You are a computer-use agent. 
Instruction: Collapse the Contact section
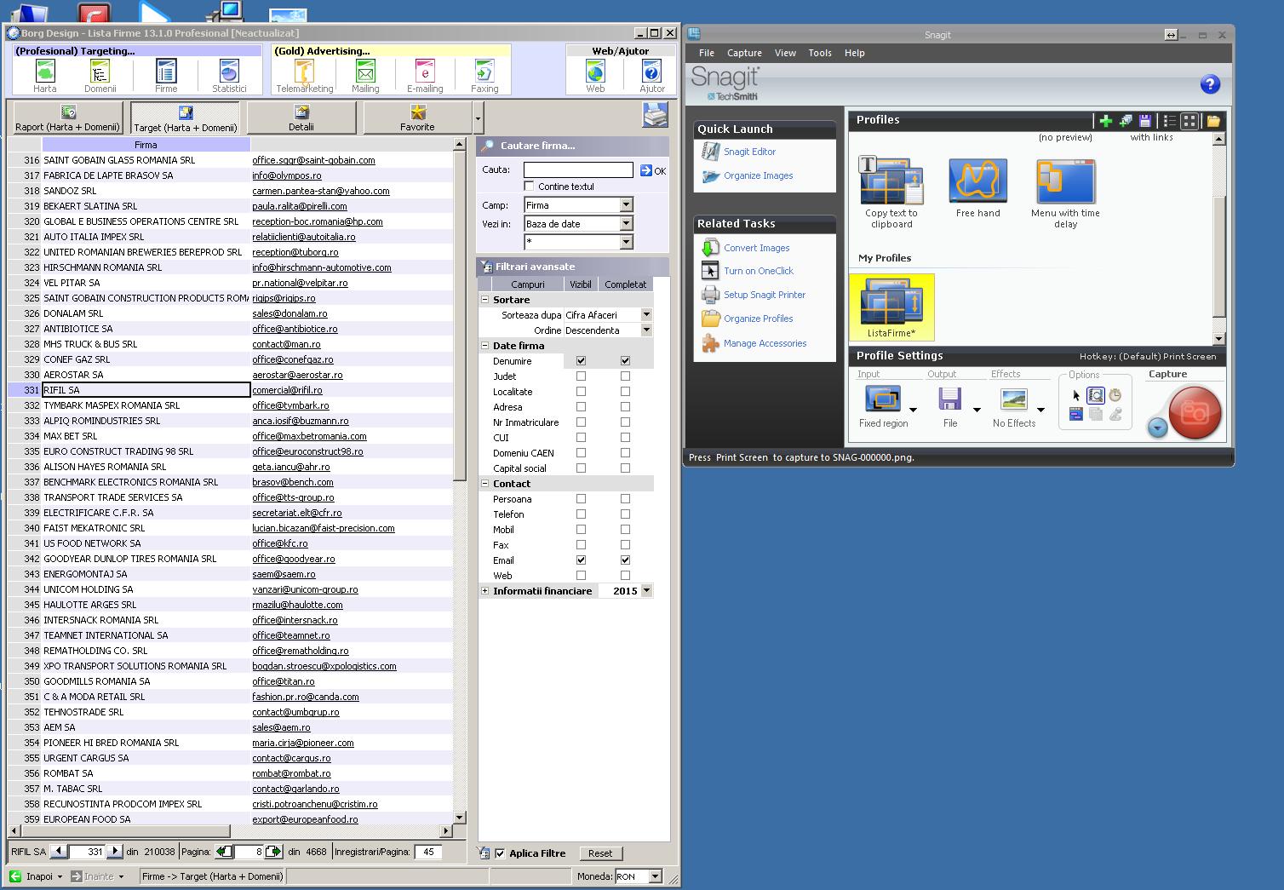[x=485, y=483]
